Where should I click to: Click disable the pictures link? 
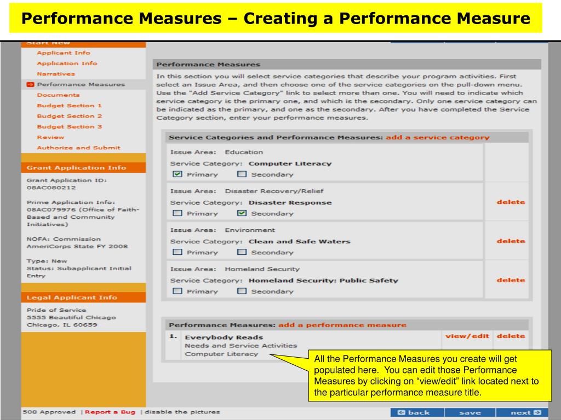pyautogui.click(x=182, y=412)
